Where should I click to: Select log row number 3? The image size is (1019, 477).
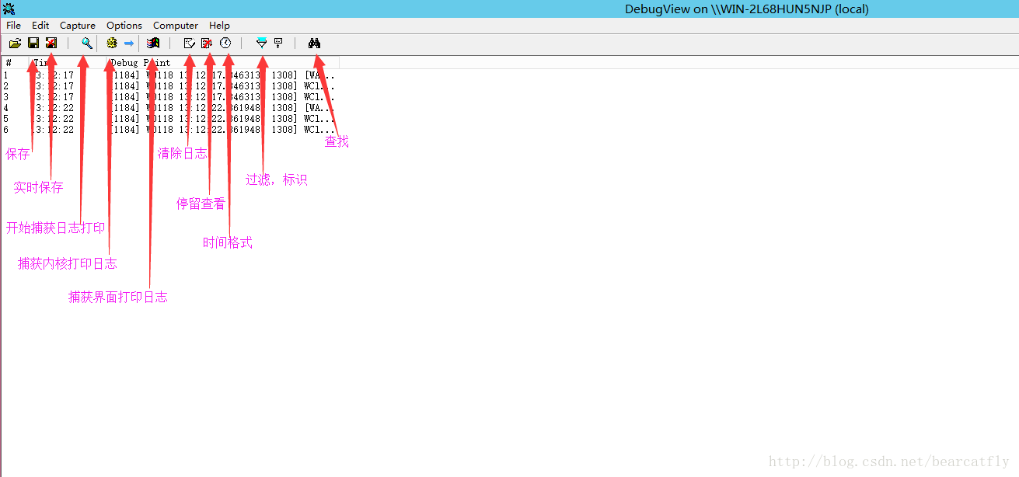(x=169, y=97)
